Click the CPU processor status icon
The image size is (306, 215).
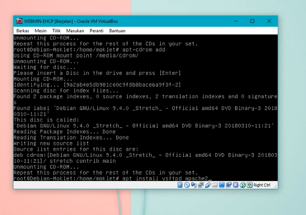coord(236,185)
